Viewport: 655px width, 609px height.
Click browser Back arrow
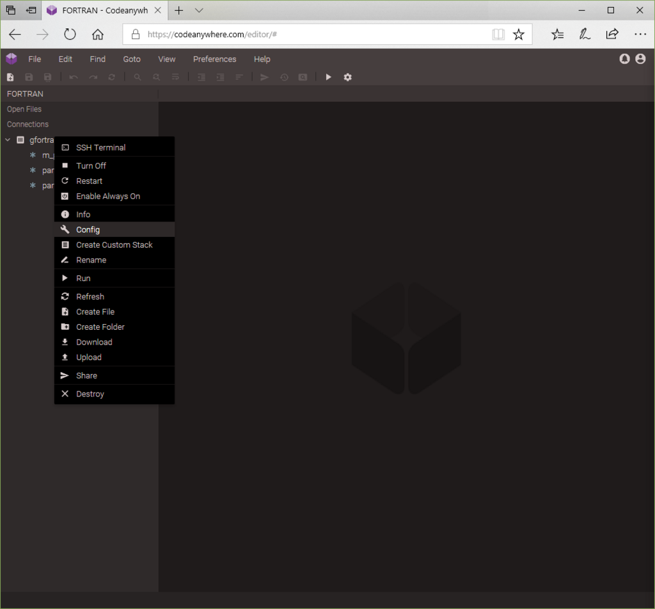15,35
